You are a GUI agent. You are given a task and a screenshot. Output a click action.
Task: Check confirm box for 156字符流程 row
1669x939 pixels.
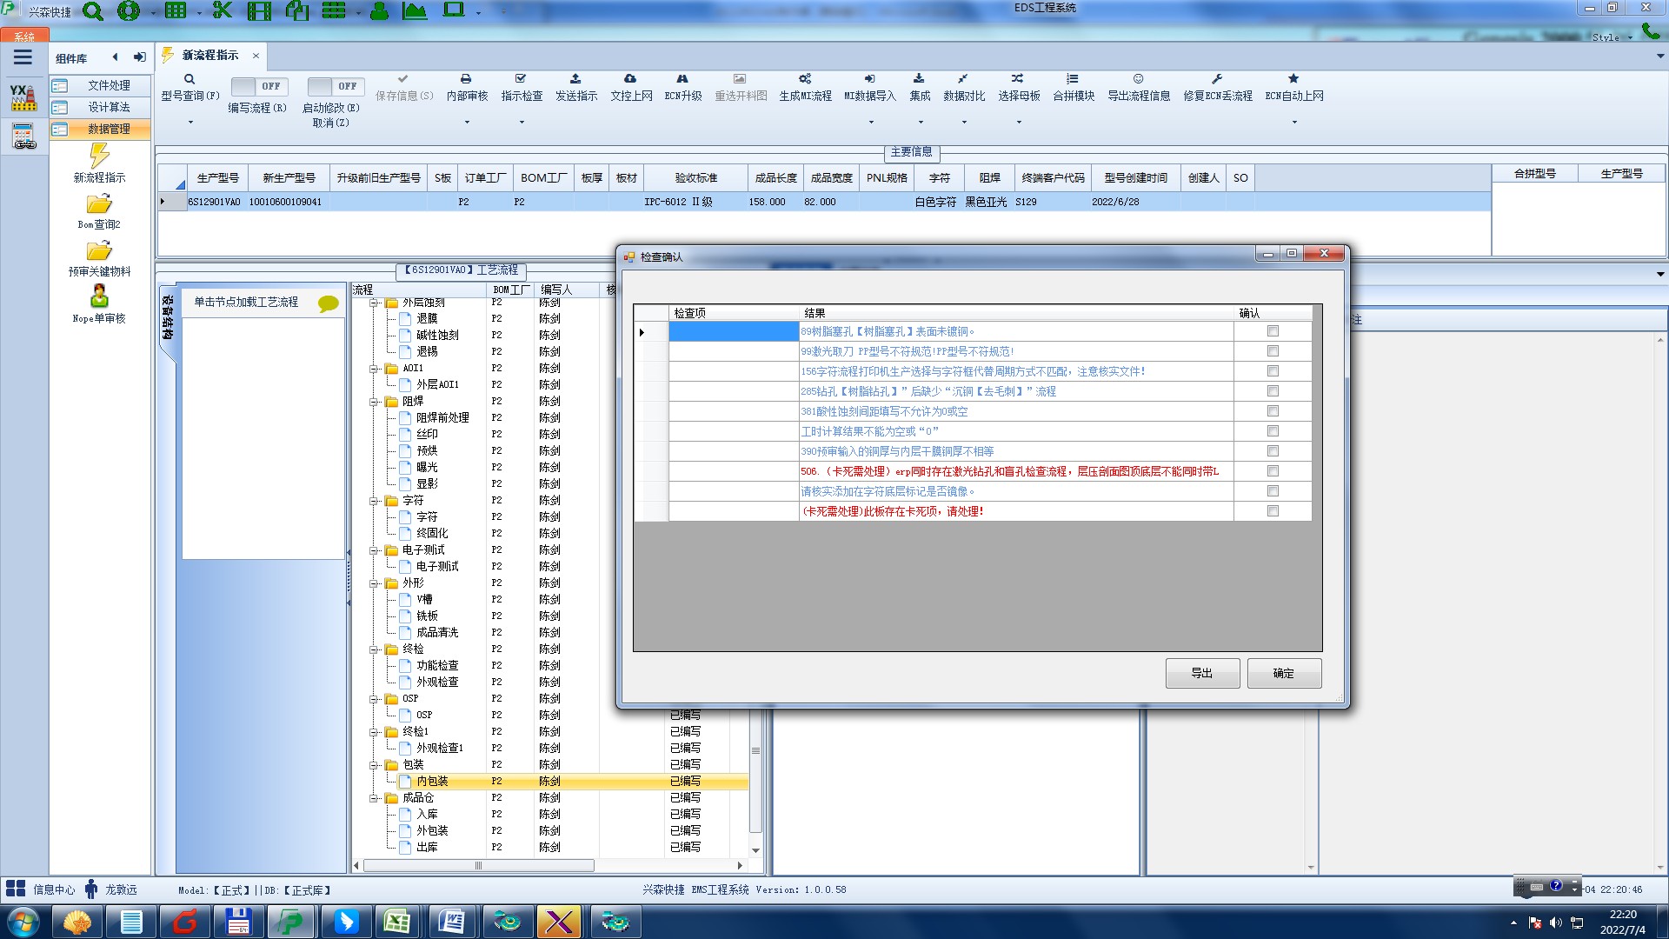pyautogui.click(x=1273, y=371)
